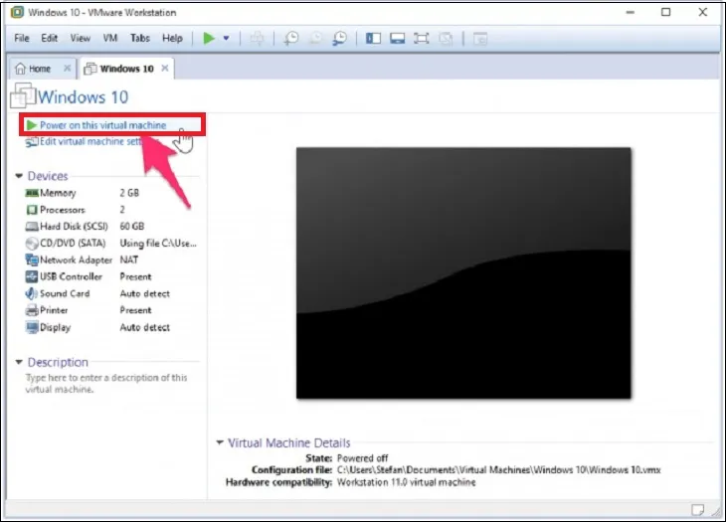Click the Powered off state text
Image resolution: width=726 pixels, height=522 pixels.
[x=363, y=458]
